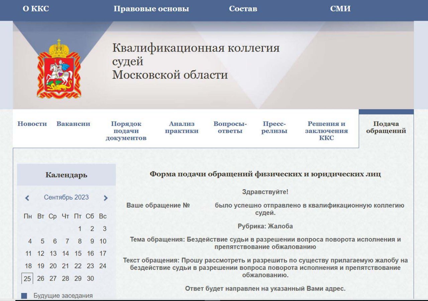Click the blue Будущие заседания legend square
The image size is (428, 301).
24,296
